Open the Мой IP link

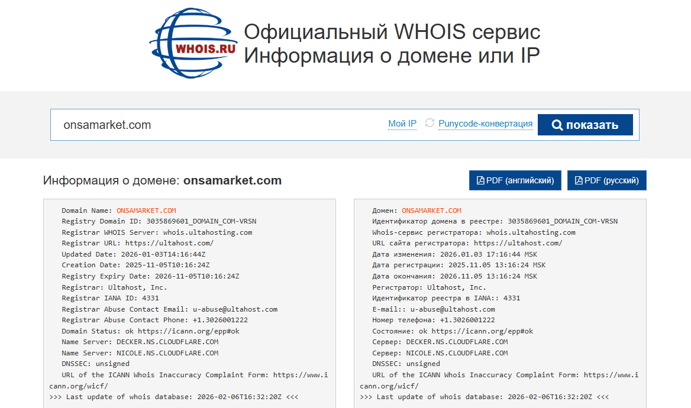pos(402,124)
